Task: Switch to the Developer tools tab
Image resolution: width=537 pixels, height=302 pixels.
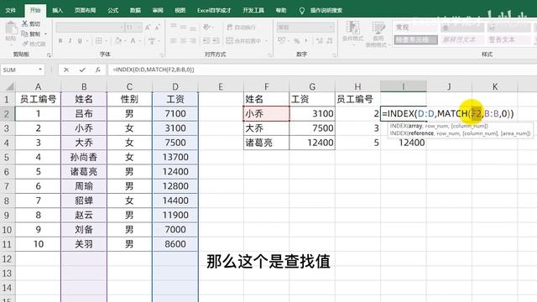Action: point(253,10)
